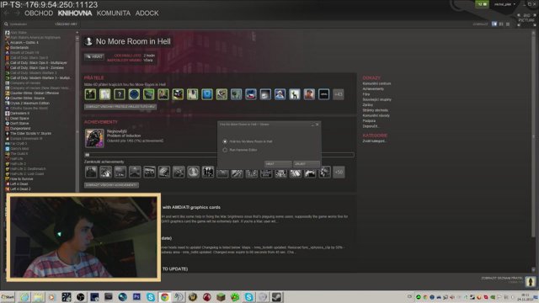Screen dimensions: 539x303
Task: Open the ADOCK profile tab
Action: coord(147,13)
